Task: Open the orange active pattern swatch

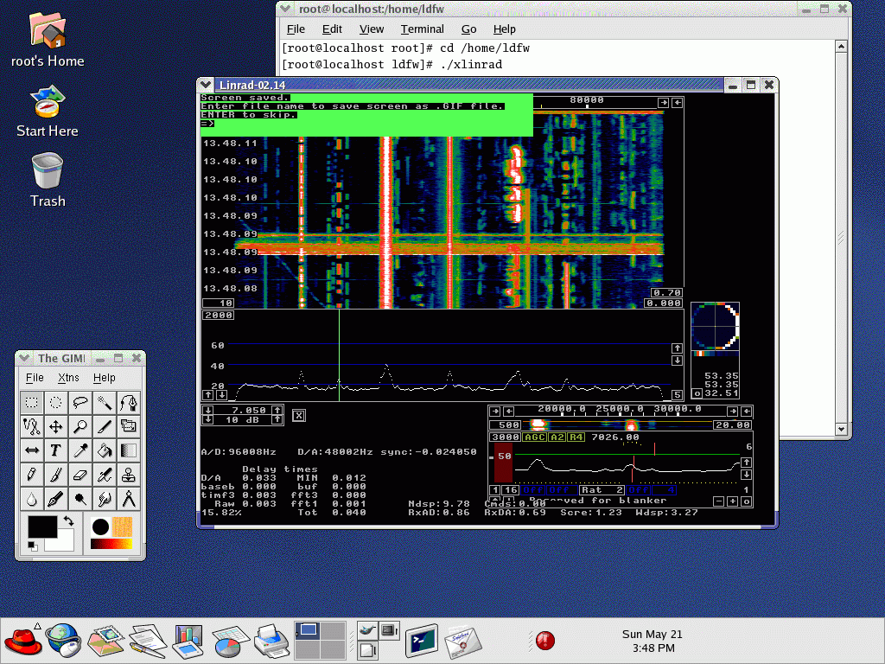Action: (123, 527)
